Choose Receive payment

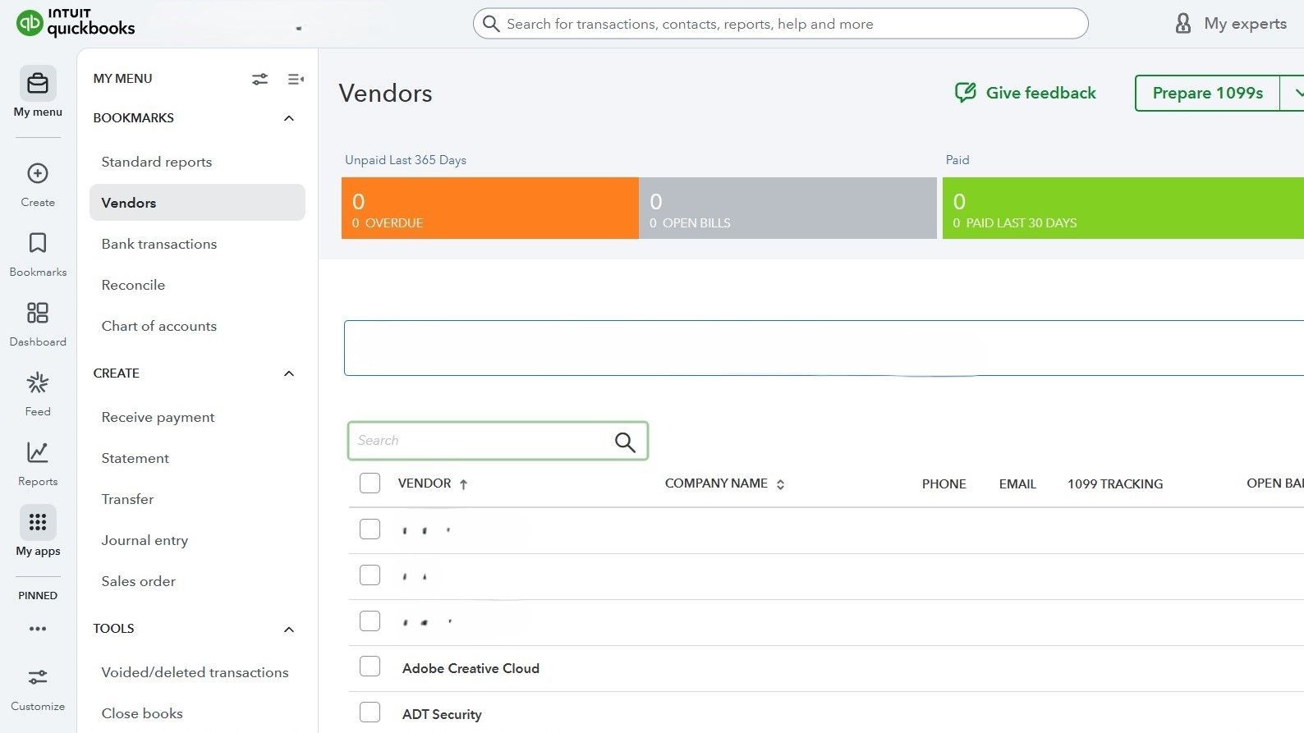point(158,417)
